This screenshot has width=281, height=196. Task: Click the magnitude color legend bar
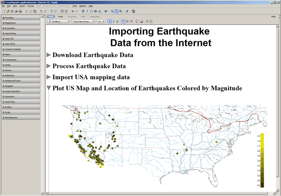tap(262, 160)
